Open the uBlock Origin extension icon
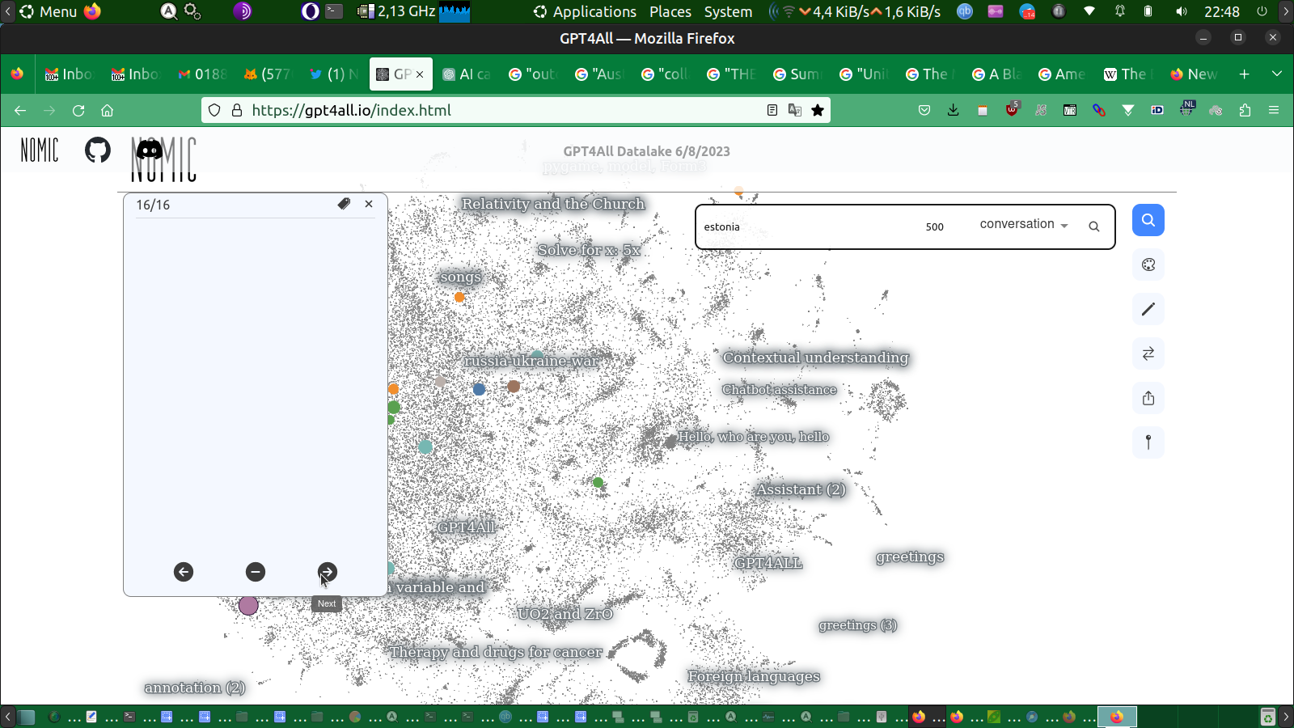The height and width of the screenshot is (728, 1294). (x=1012, y=109)
